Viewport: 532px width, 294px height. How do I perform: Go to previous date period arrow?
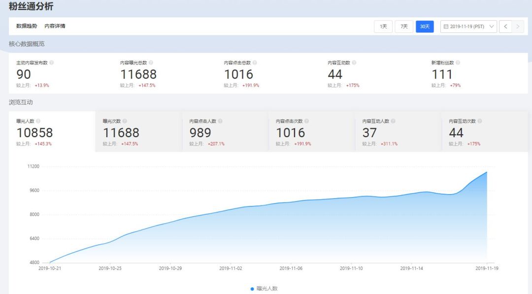pyautogui.click(x=505, y=27)
